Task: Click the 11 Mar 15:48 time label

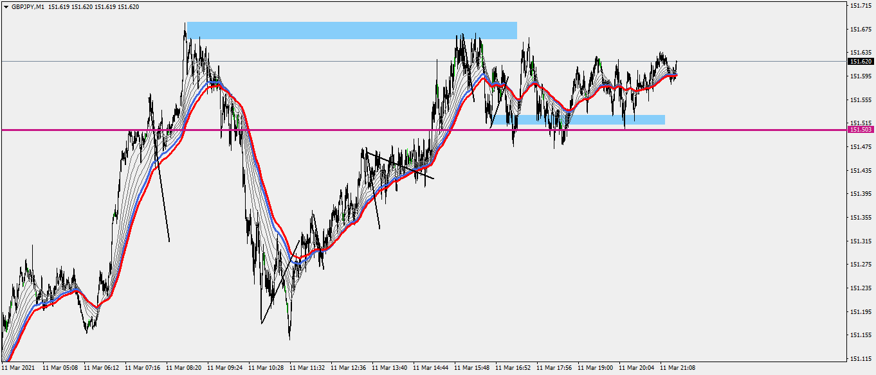Action: coord(471,369)
